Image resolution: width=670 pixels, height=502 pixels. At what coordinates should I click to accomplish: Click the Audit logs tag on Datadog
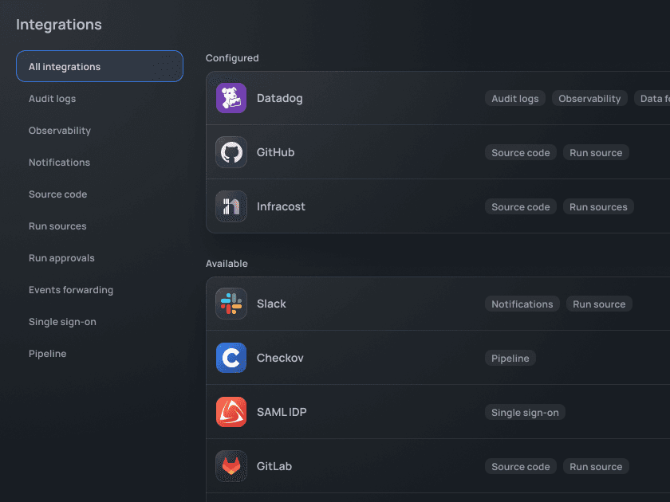click(x=514, y=98)
